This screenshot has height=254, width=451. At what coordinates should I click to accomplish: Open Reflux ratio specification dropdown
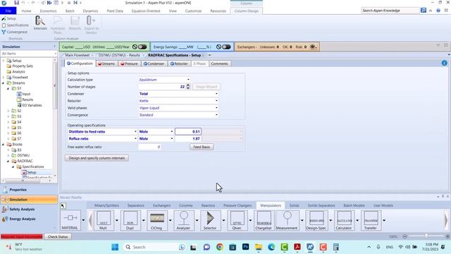pyautogui.click(x=135, y=138)
